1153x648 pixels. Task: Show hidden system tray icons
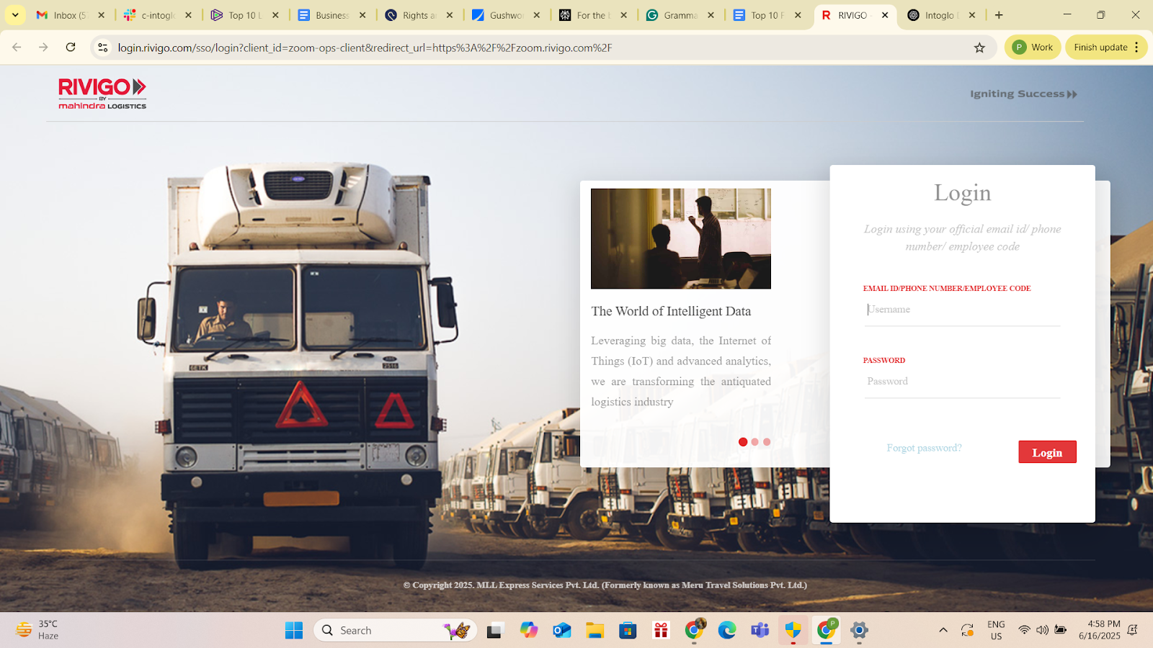point(943,630)
